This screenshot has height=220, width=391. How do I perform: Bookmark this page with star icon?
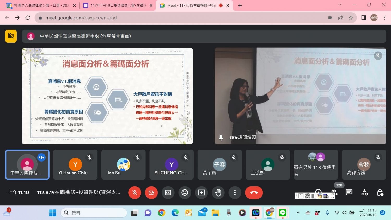[x=351, y=18]
